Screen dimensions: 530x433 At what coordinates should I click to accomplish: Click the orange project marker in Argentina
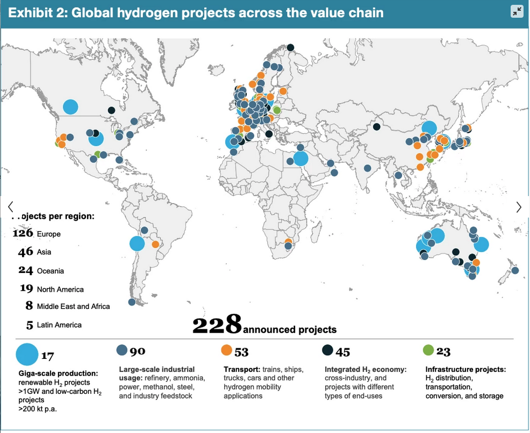point(156,244)
